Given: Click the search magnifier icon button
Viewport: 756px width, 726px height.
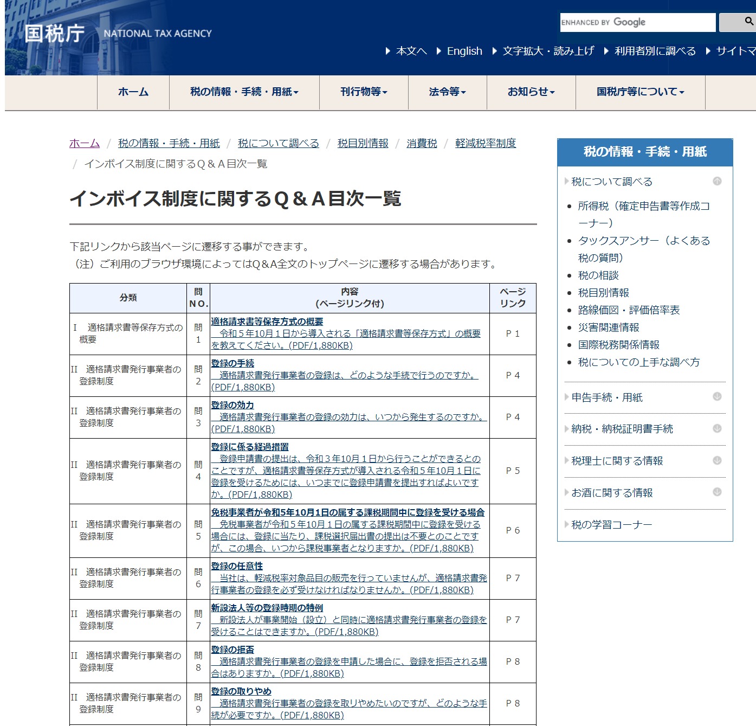Looking at the screenshot, I should [748, 22].
